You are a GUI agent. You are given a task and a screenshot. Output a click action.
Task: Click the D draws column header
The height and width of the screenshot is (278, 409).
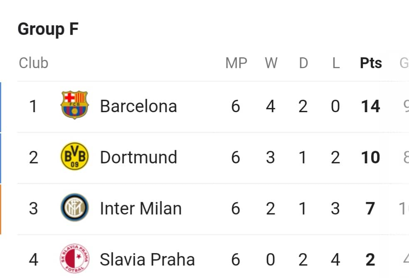pyautogui.click(x=303, y=63)
